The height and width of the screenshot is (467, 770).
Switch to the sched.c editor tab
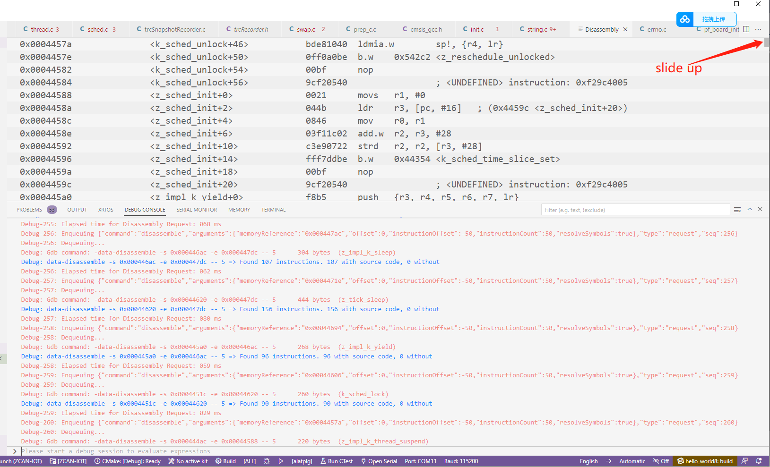97,29
